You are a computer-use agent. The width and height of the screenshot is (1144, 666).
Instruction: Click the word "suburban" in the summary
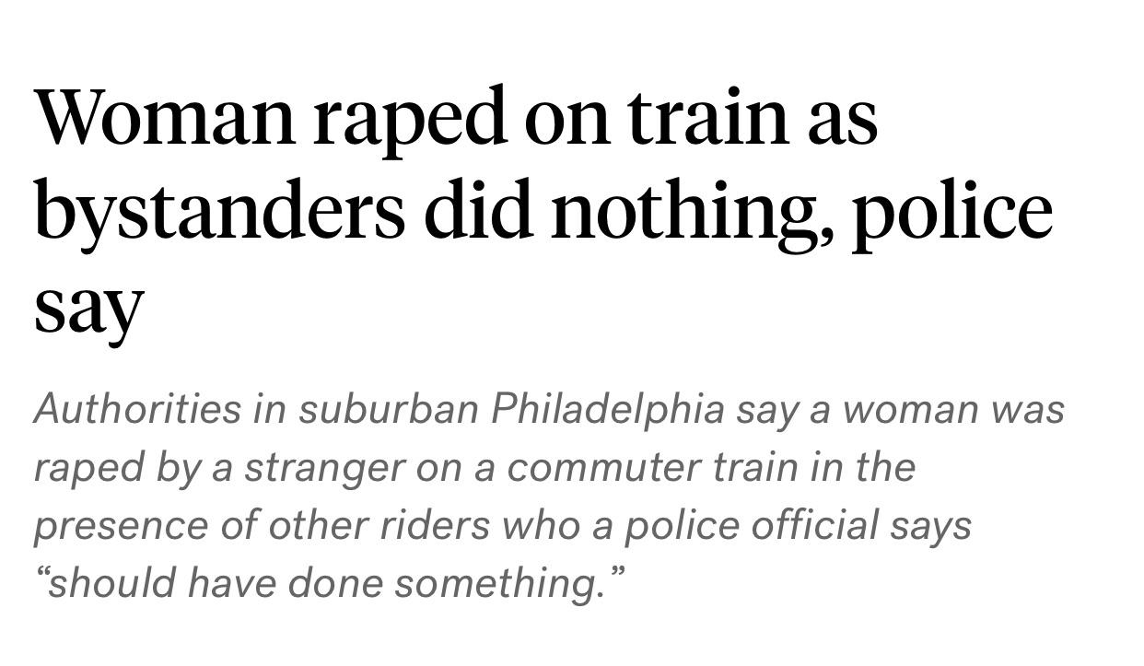pos(388,408)
